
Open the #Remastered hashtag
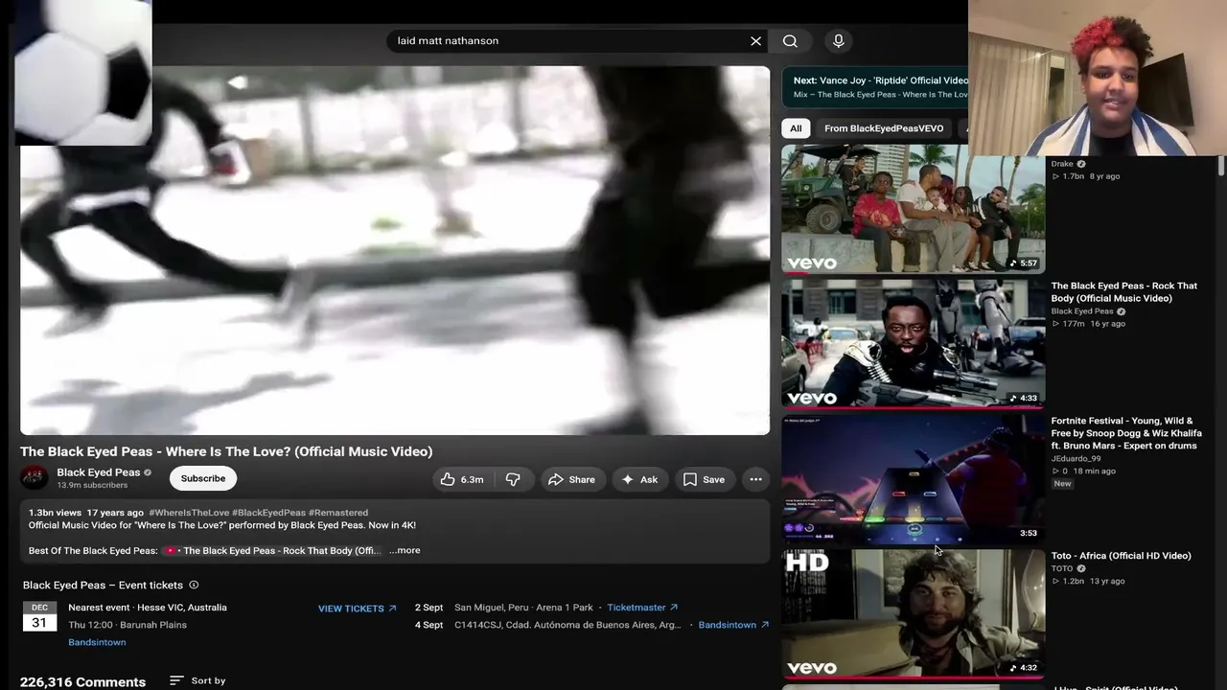tap(338, 513)
